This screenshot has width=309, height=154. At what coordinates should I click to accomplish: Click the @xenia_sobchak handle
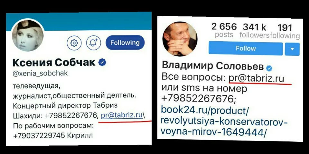pos(40,73)
